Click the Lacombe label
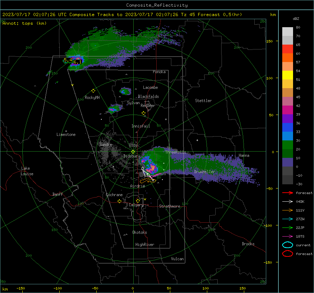 (x=150, y=87)
